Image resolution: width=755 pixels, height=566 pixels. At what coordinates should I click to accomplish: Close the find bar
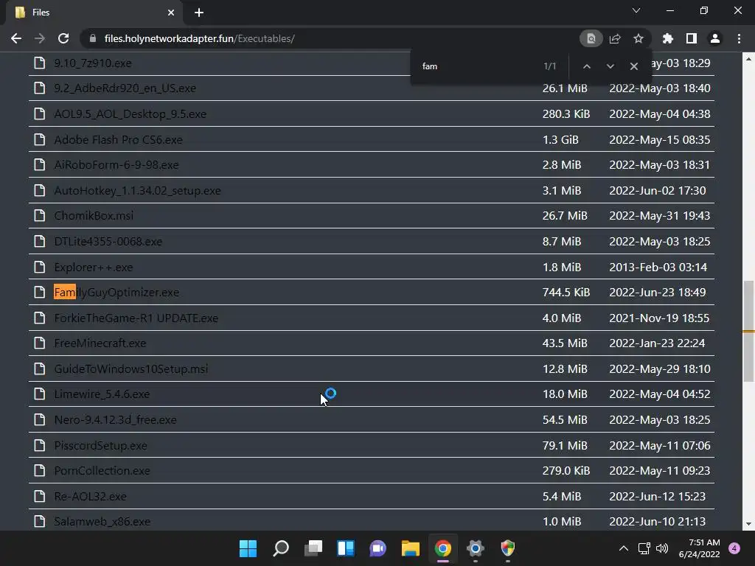point(633,66)
